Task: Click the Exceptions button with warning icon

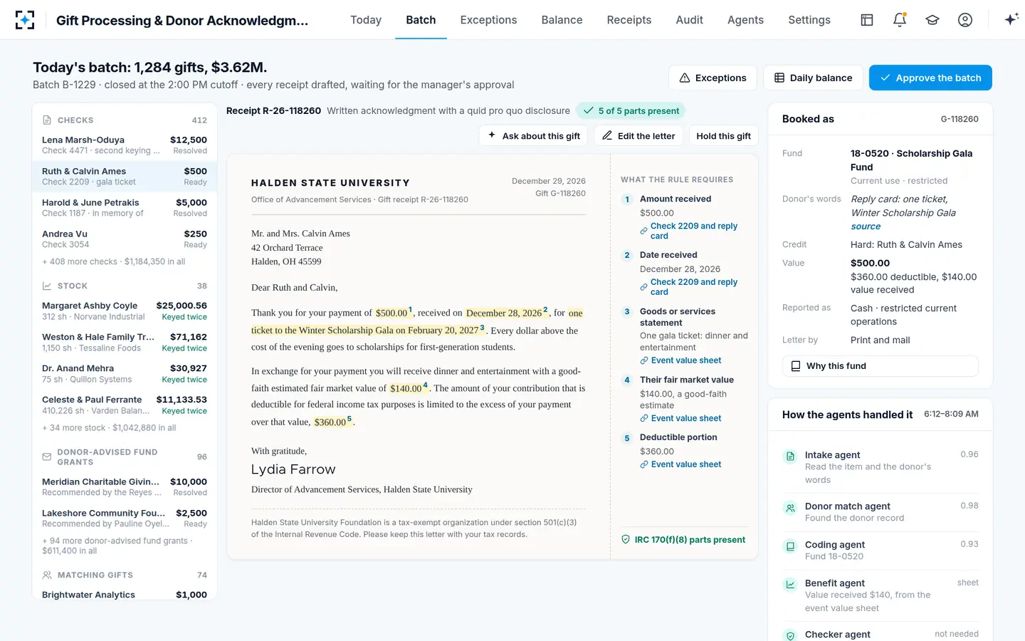Action: (713, 78)
